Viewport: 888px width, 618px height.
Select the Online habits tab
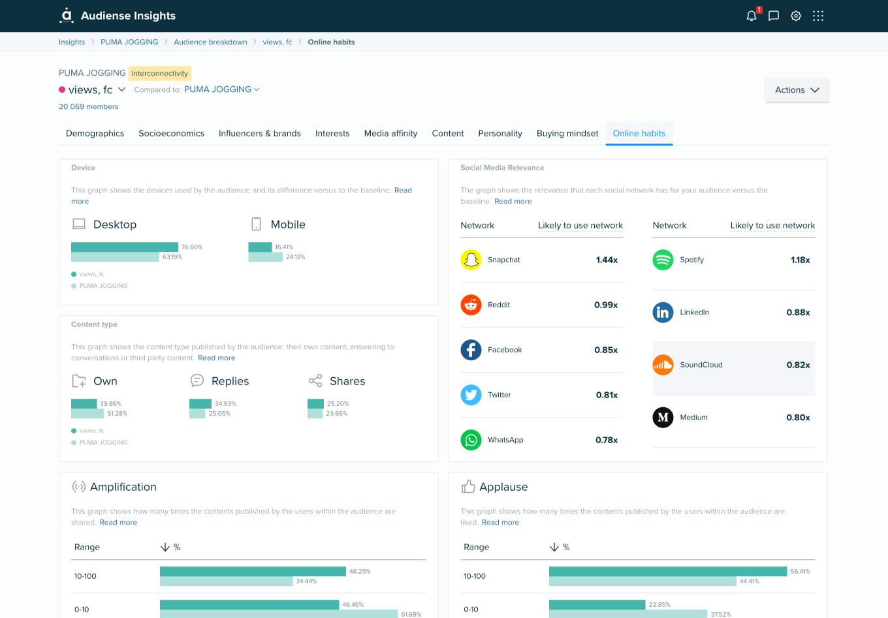pyautogui.click(x=639, y=133)
